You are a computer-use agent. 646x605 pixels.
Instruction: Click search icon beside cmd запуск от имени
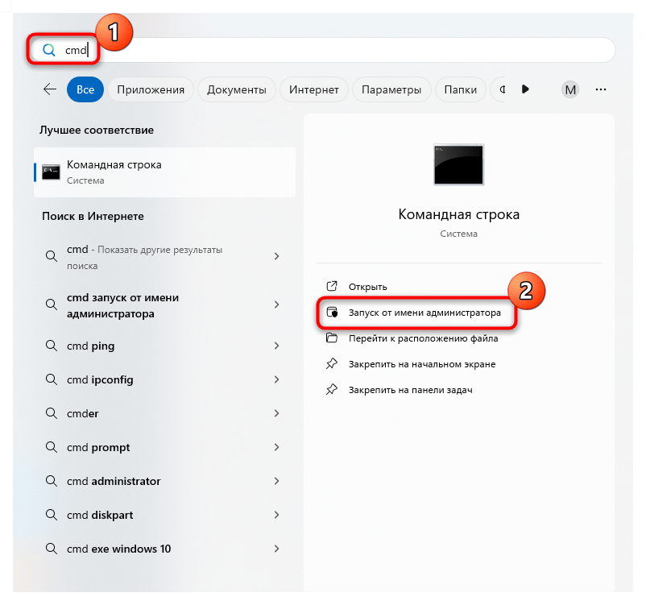[x=51, y=305]
